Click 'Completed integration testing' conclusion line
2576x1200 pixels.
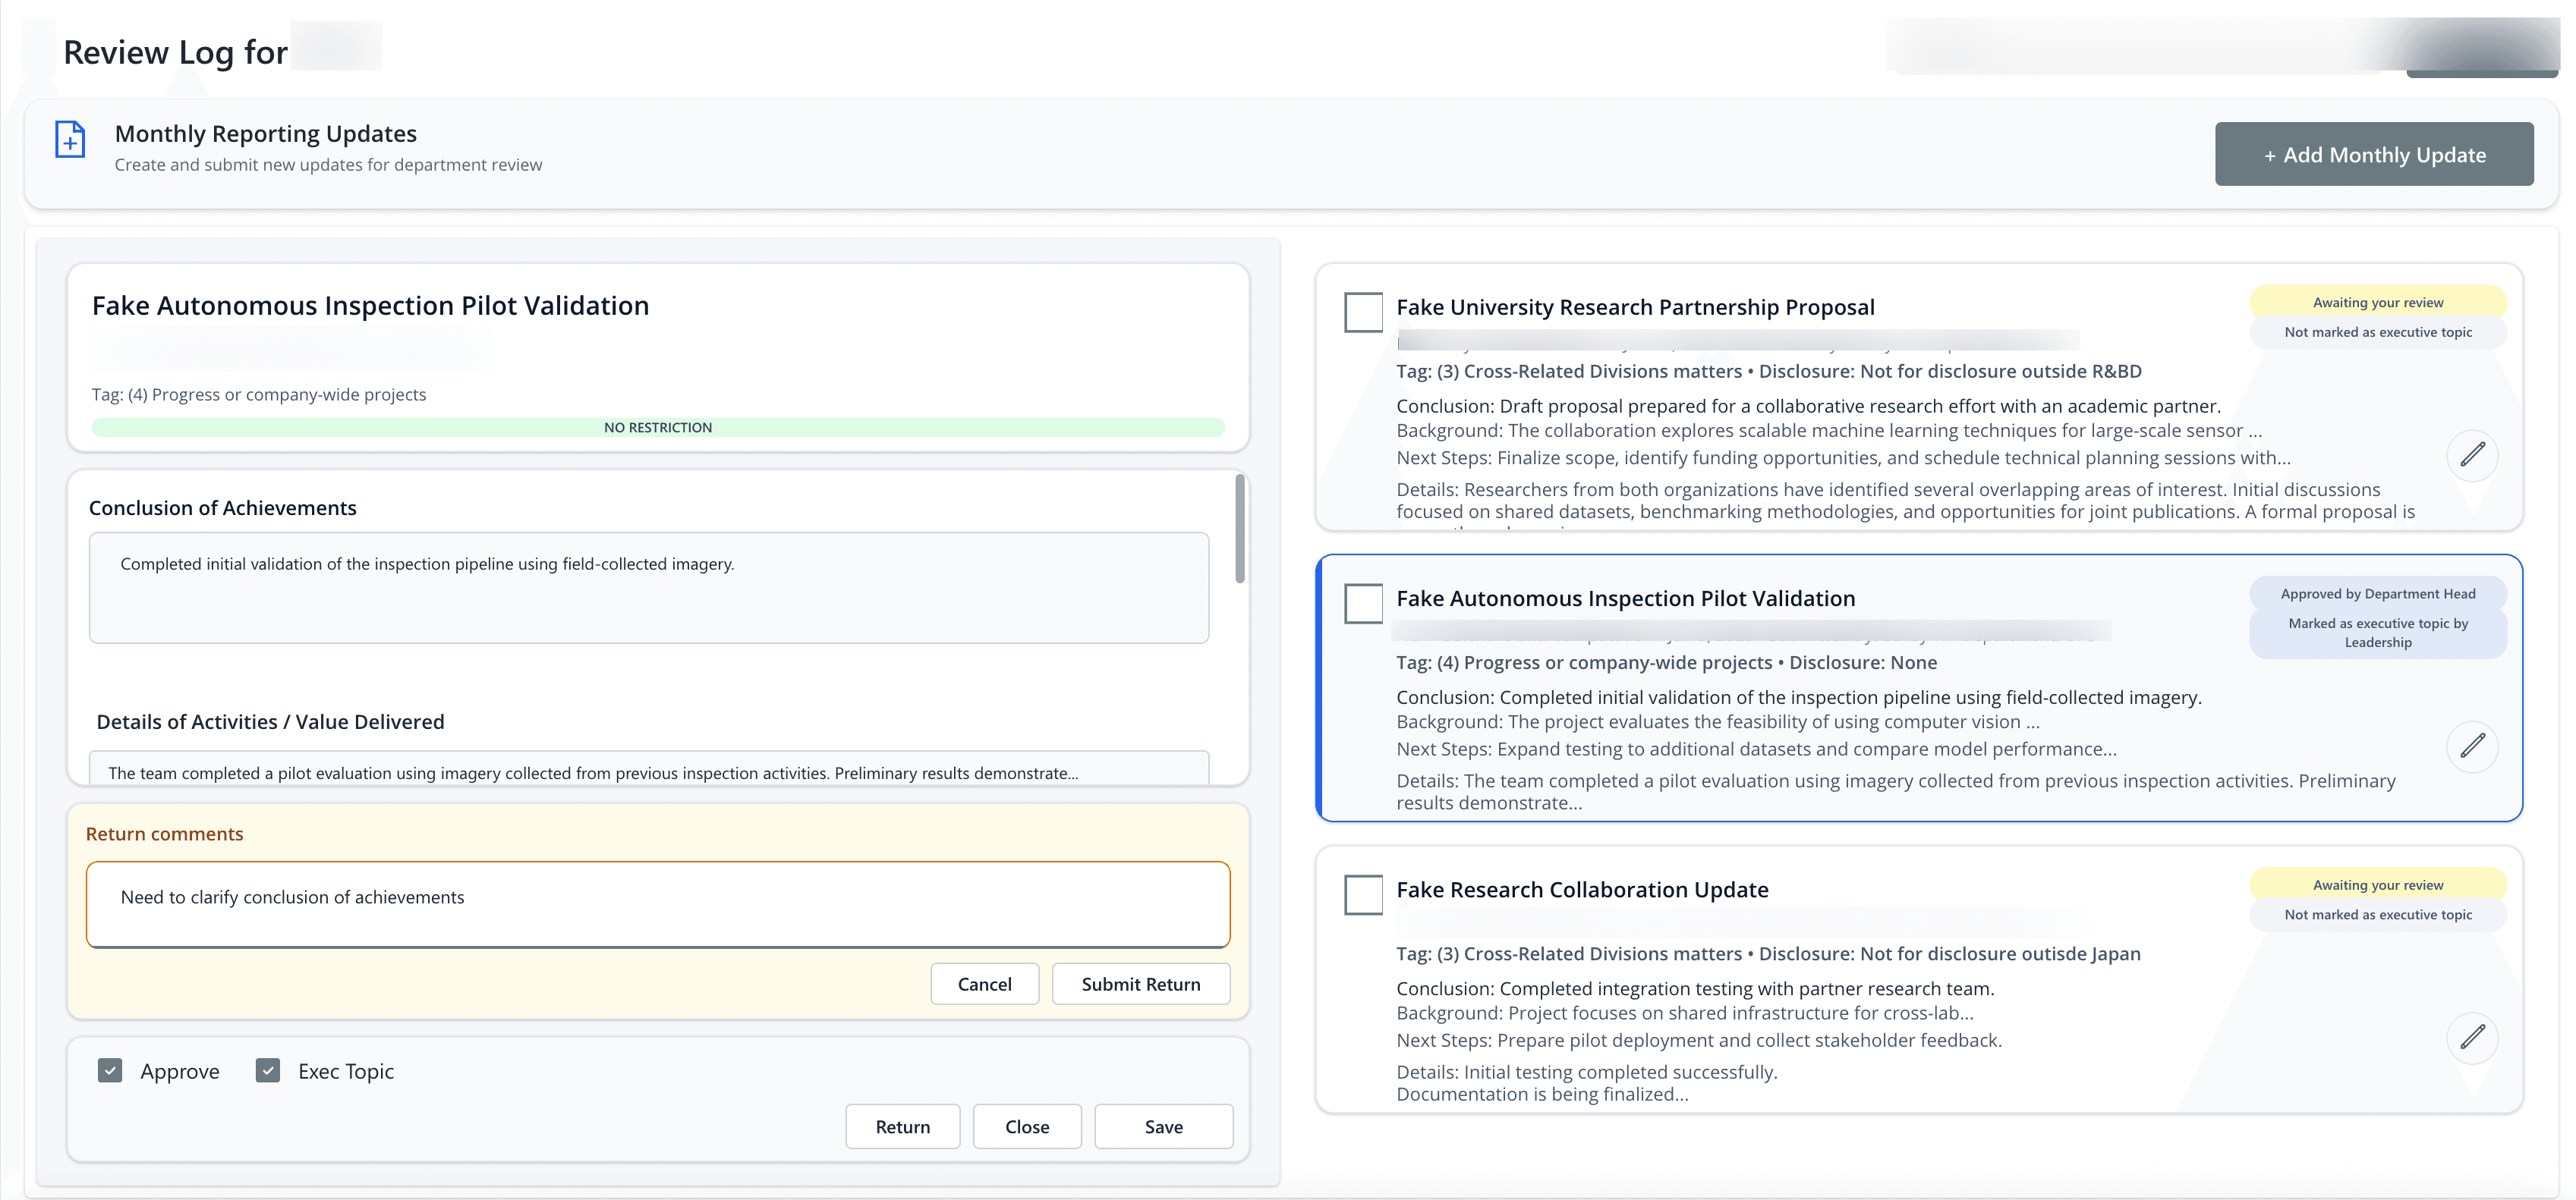[1695, 988]
